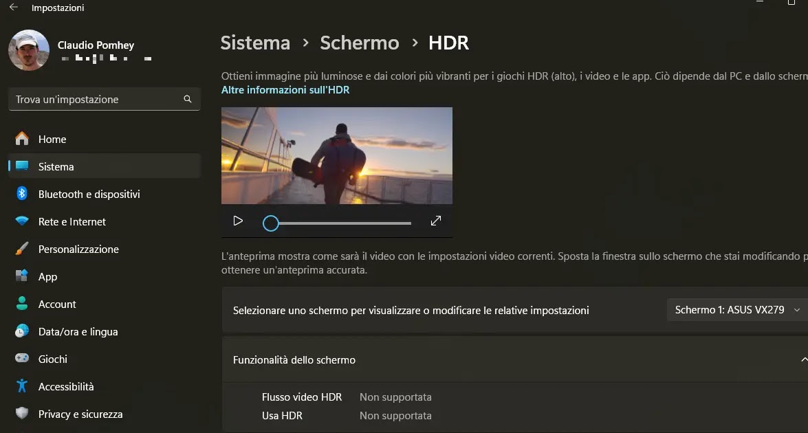Click the video progress slider handle

(271, 223)
